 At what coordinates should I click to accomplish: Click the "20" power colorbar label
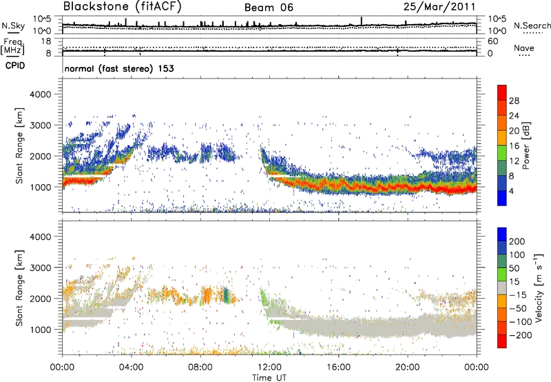(514, 131)
